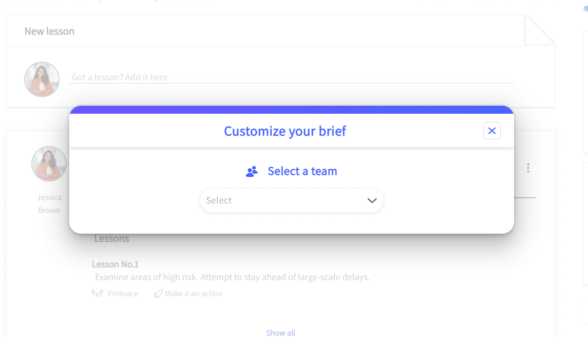Click the people team icon
Image resolution: width=588 pixels, height=337 pixels.
pos(252,172)
